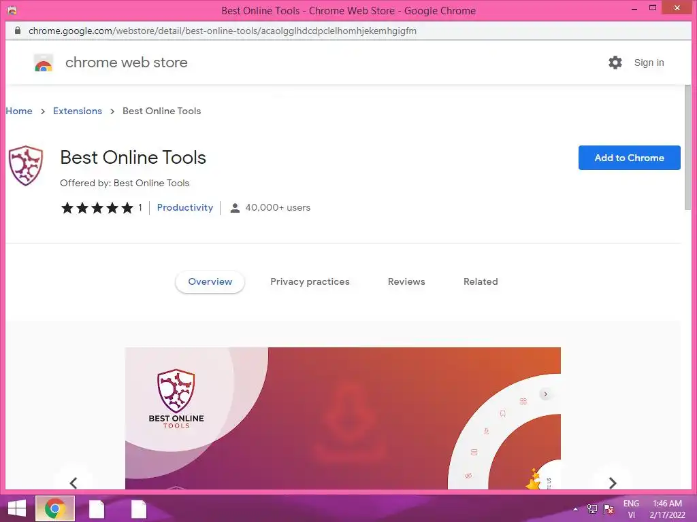Click the five-star rating

pos(97,208)
